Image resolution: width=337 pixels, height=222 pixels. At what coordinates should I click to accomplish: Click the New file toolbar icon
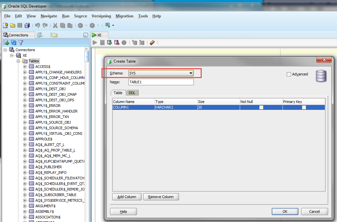coord(5,26)
